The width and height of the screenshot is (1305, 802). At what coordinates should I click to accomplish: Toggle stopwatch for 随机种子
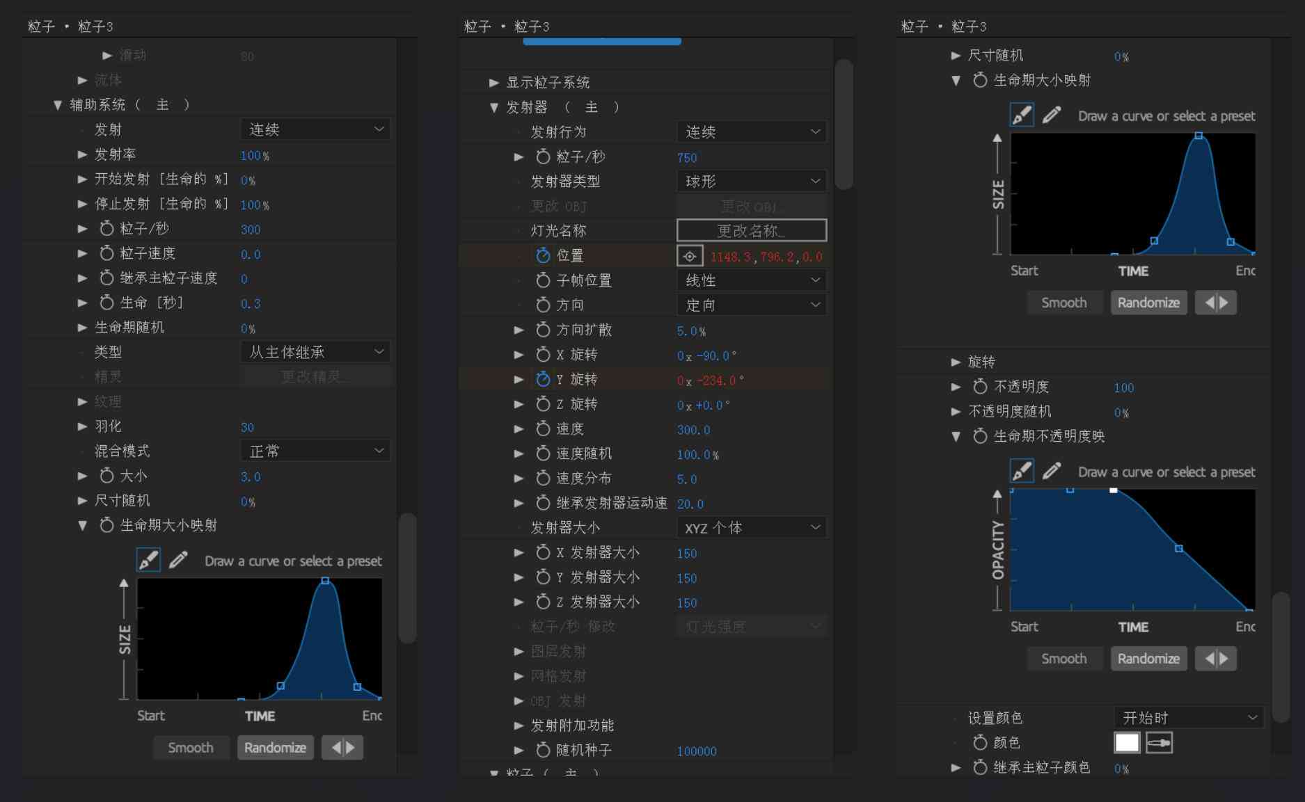point(543,750)
